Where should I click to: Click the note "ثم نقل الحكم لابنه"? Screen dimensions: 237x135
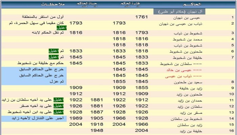click(48, 32)
